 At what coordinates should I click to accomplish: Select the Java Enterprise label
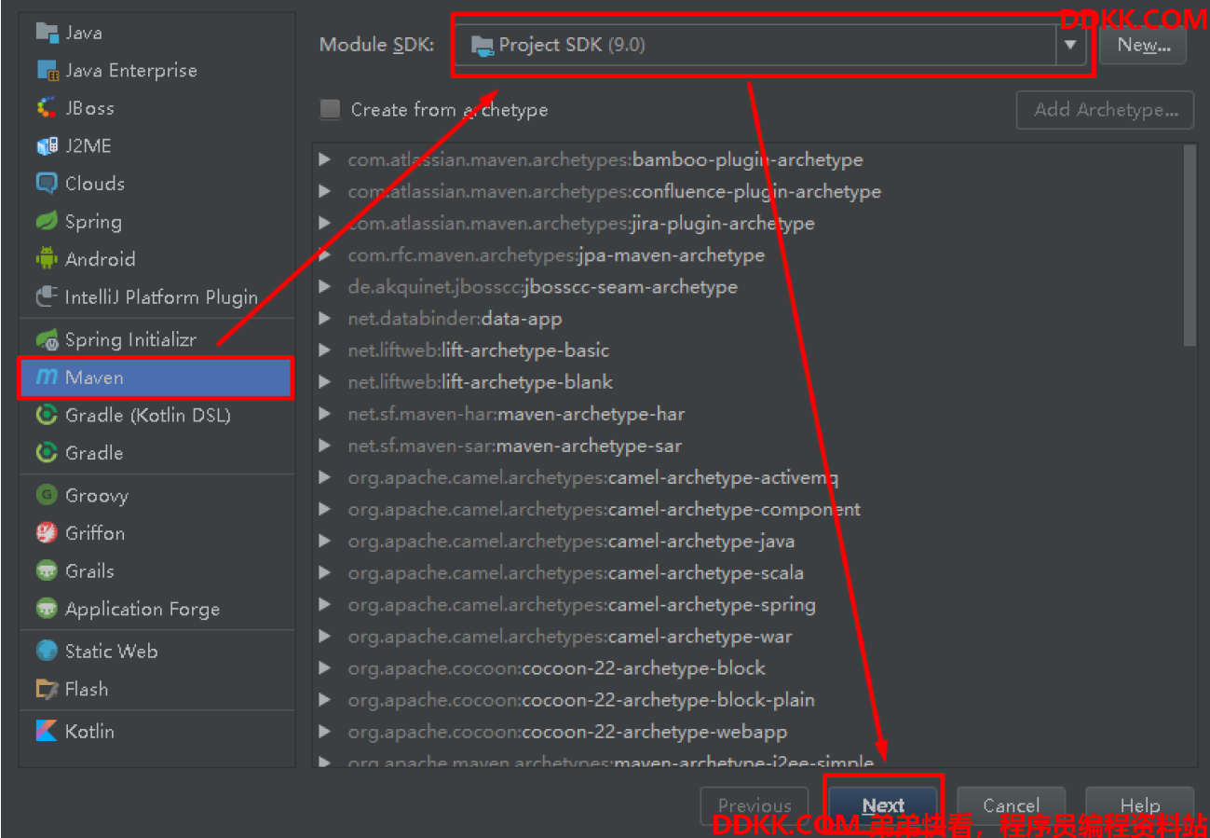click(131, 71)
